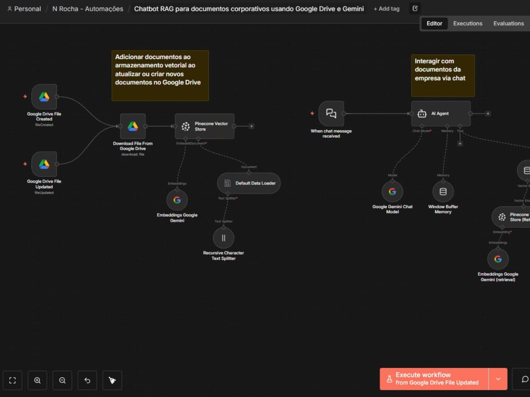Screen dimensions: 530x397
Task: Undo the last canvas change
Action: [x=87, y=380]
